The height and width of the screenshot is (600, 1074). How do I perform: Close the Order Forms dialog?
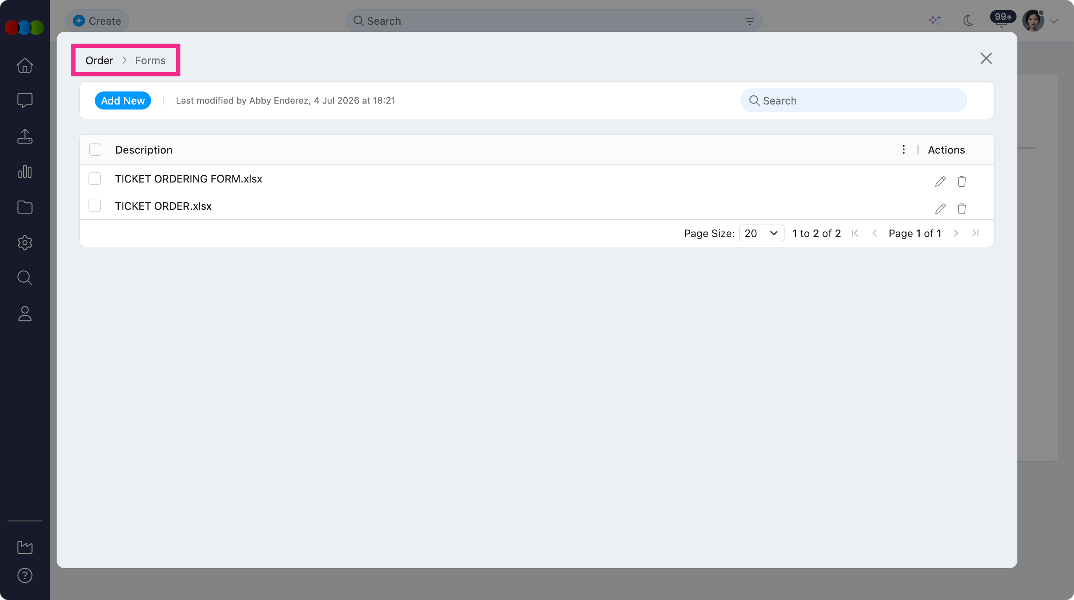(986, 58)
